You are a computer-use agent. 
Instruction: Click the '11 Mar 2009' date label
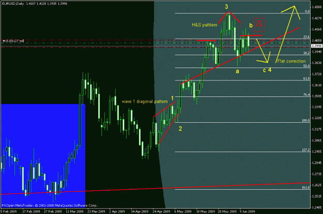(74, 211)
